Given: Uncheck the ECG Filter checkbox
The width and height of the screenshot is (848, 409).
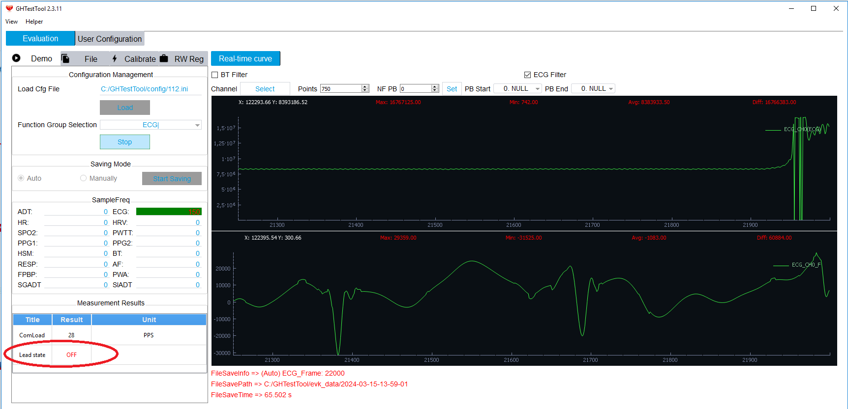Looking at the screenshot, I should (x=527, y=75).
